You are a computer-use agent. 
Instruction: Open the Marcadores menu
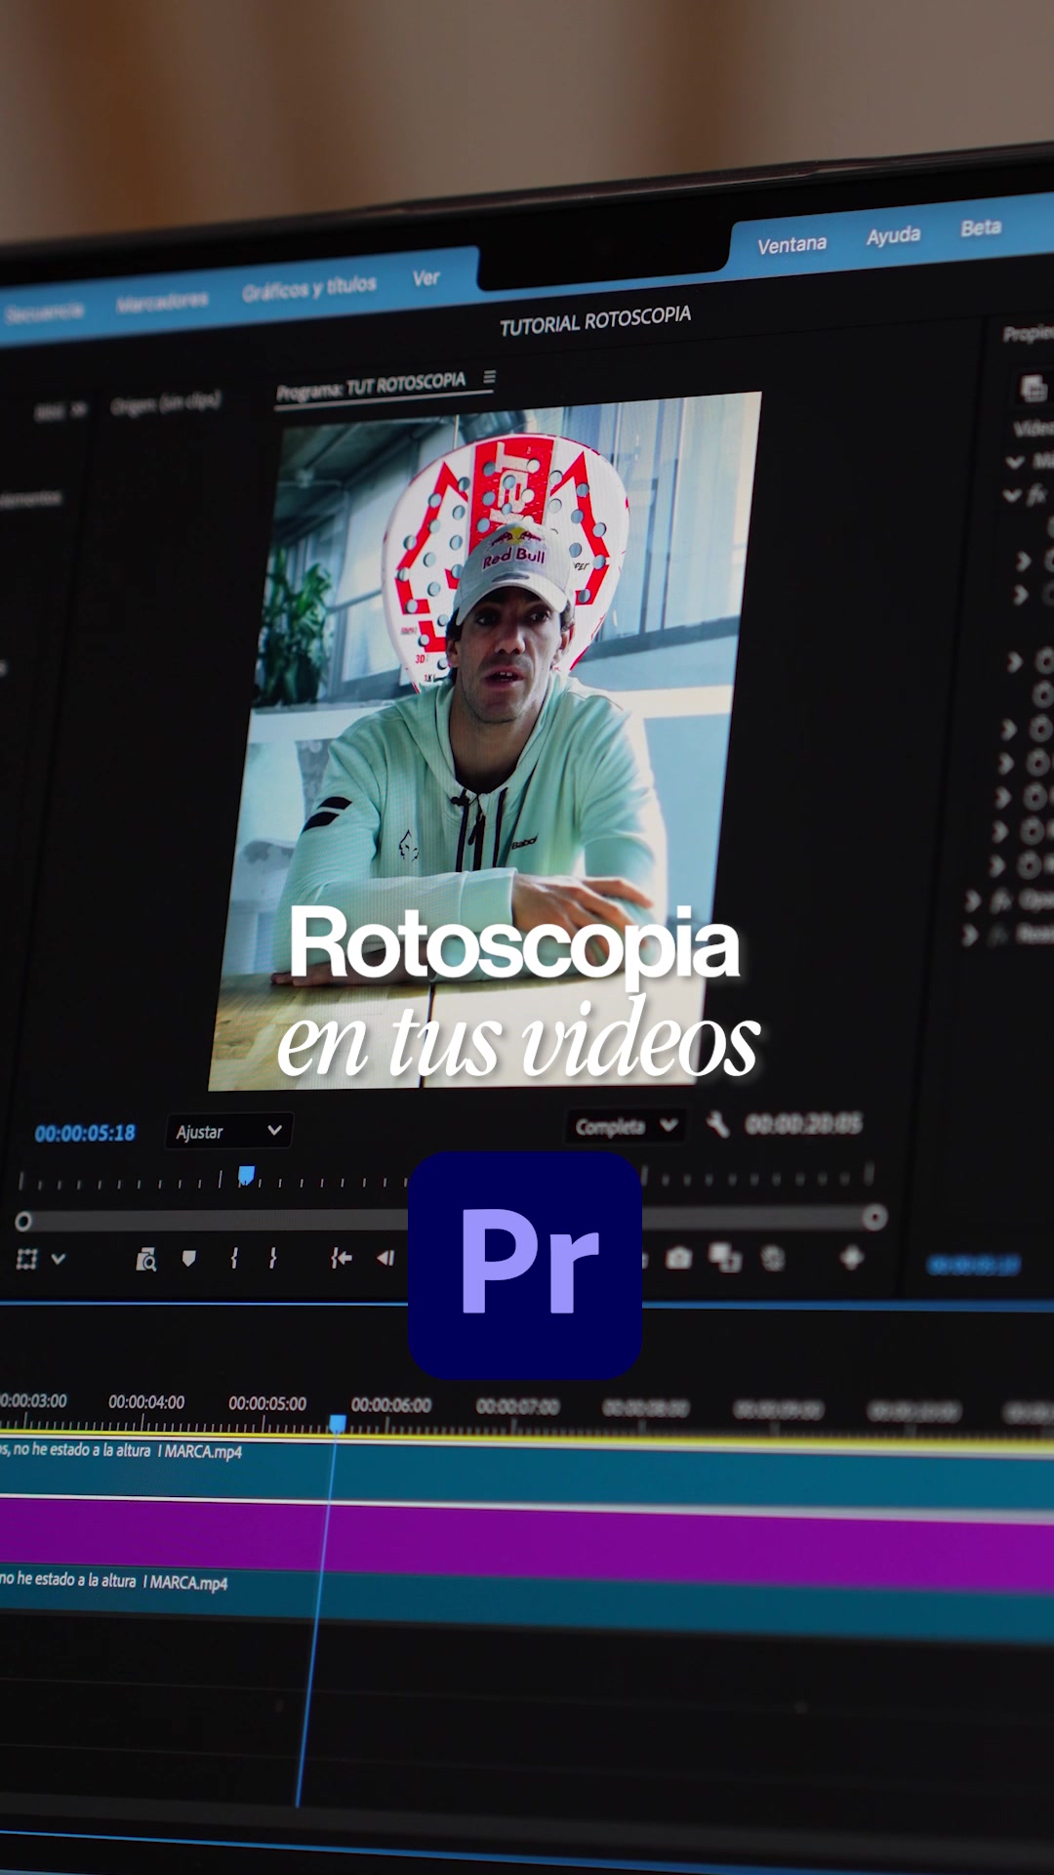pyautogui.click(x=162, y=301)
